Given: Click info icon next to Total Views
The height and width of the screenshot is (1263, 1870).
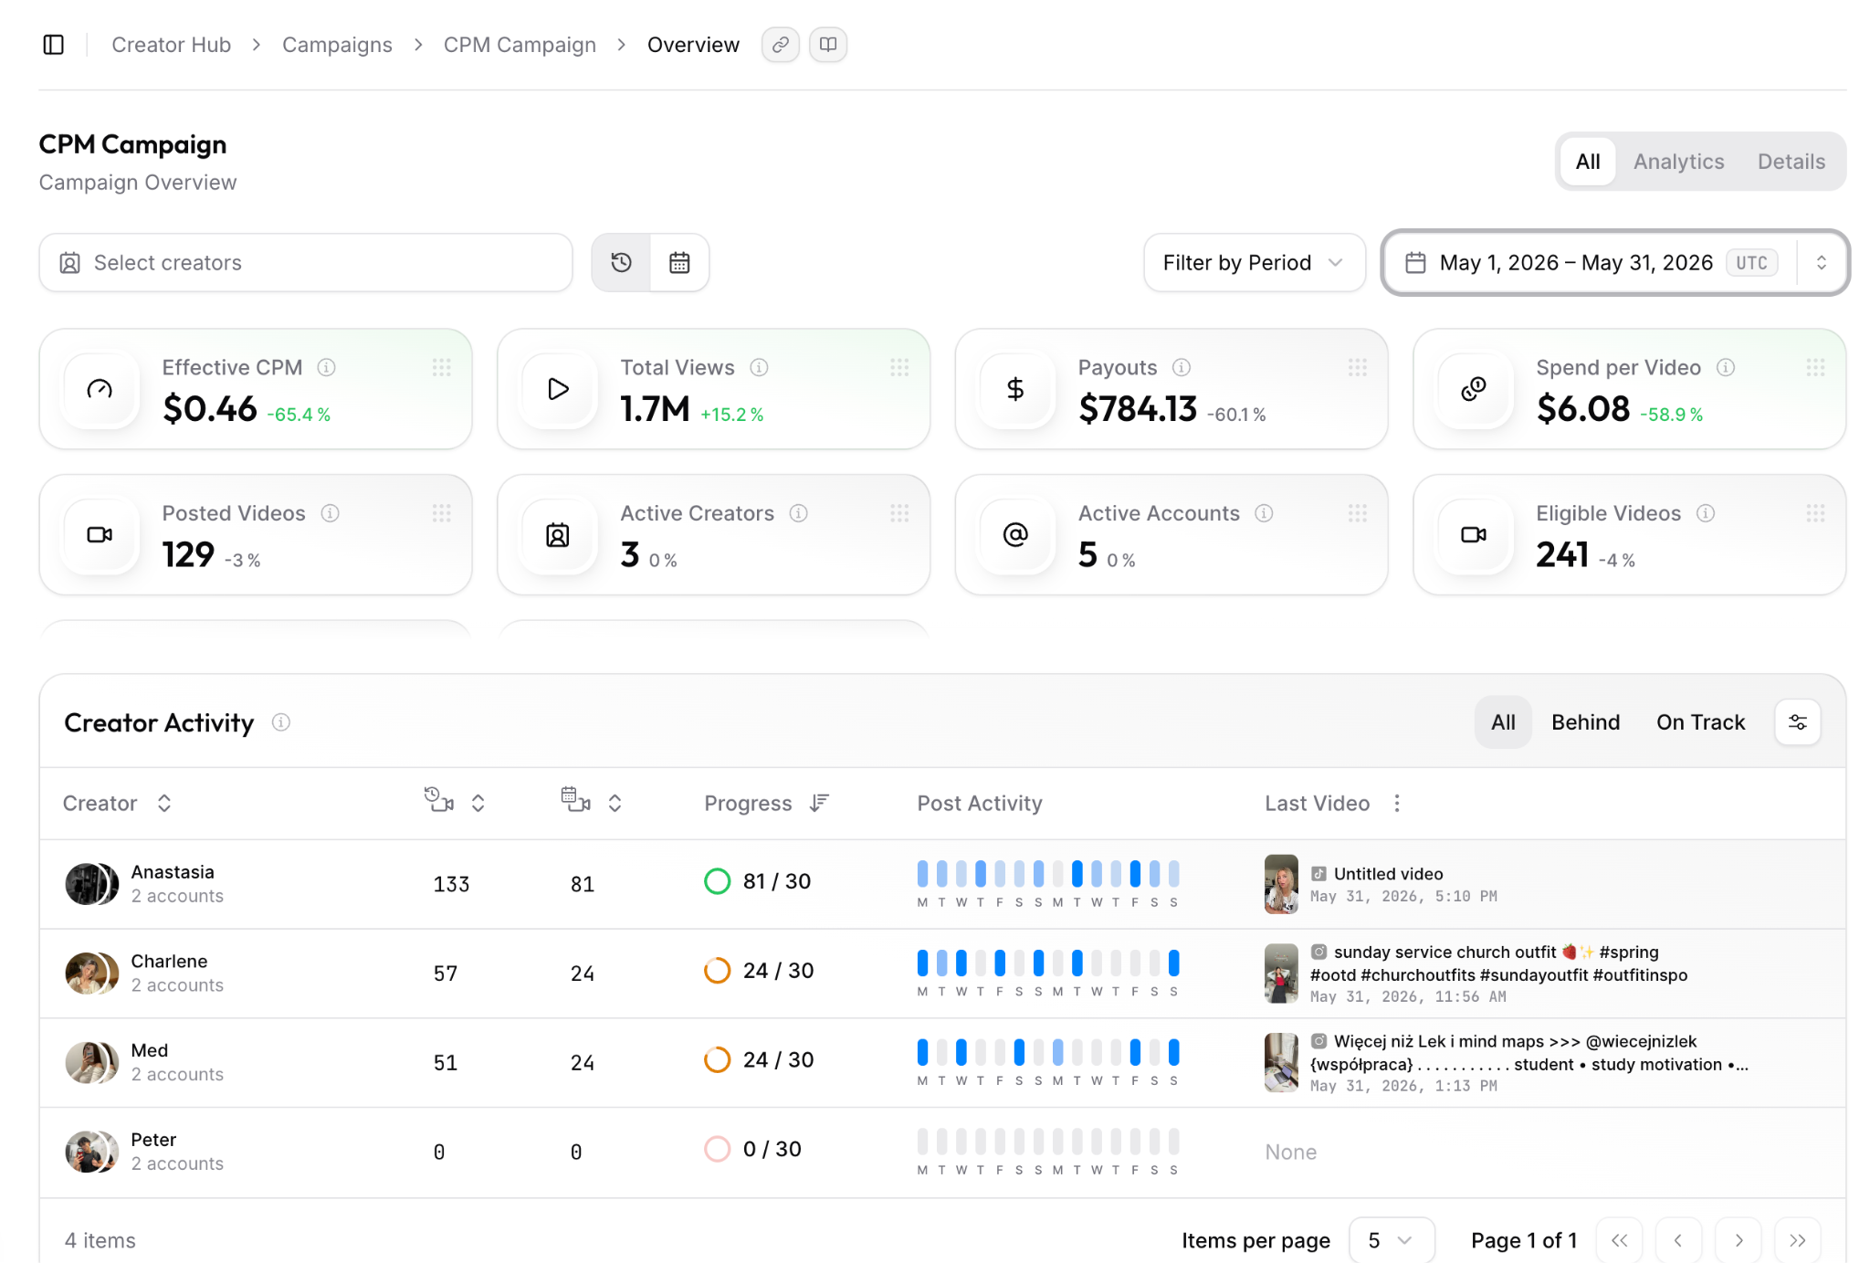Looking at the screenshot, I should [x=759, y=367].
